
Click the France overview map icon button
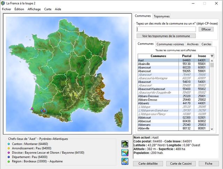125,144
